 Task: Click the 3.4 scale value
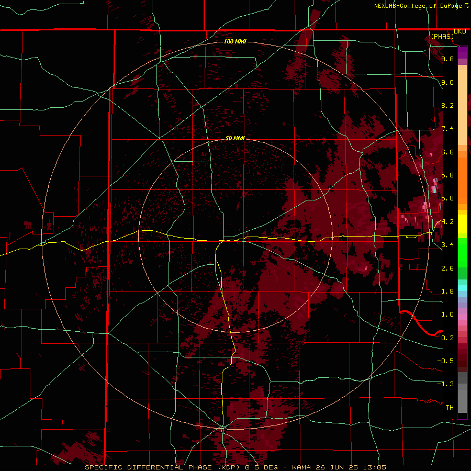pyautogui.click(x=447, y=245)
